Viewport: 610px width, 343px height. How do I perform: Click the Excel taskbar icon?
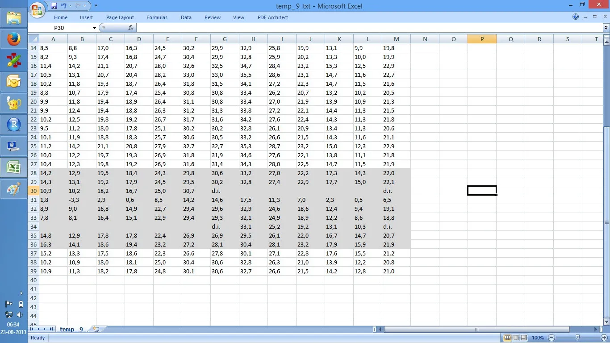point(14,168)
